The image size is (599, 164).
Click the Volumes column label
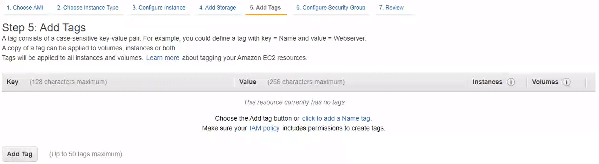545,82
